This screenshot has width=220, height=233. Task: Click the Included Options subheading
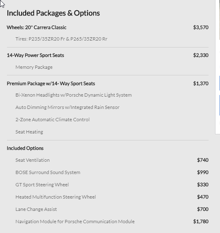(x=25, y=148)
